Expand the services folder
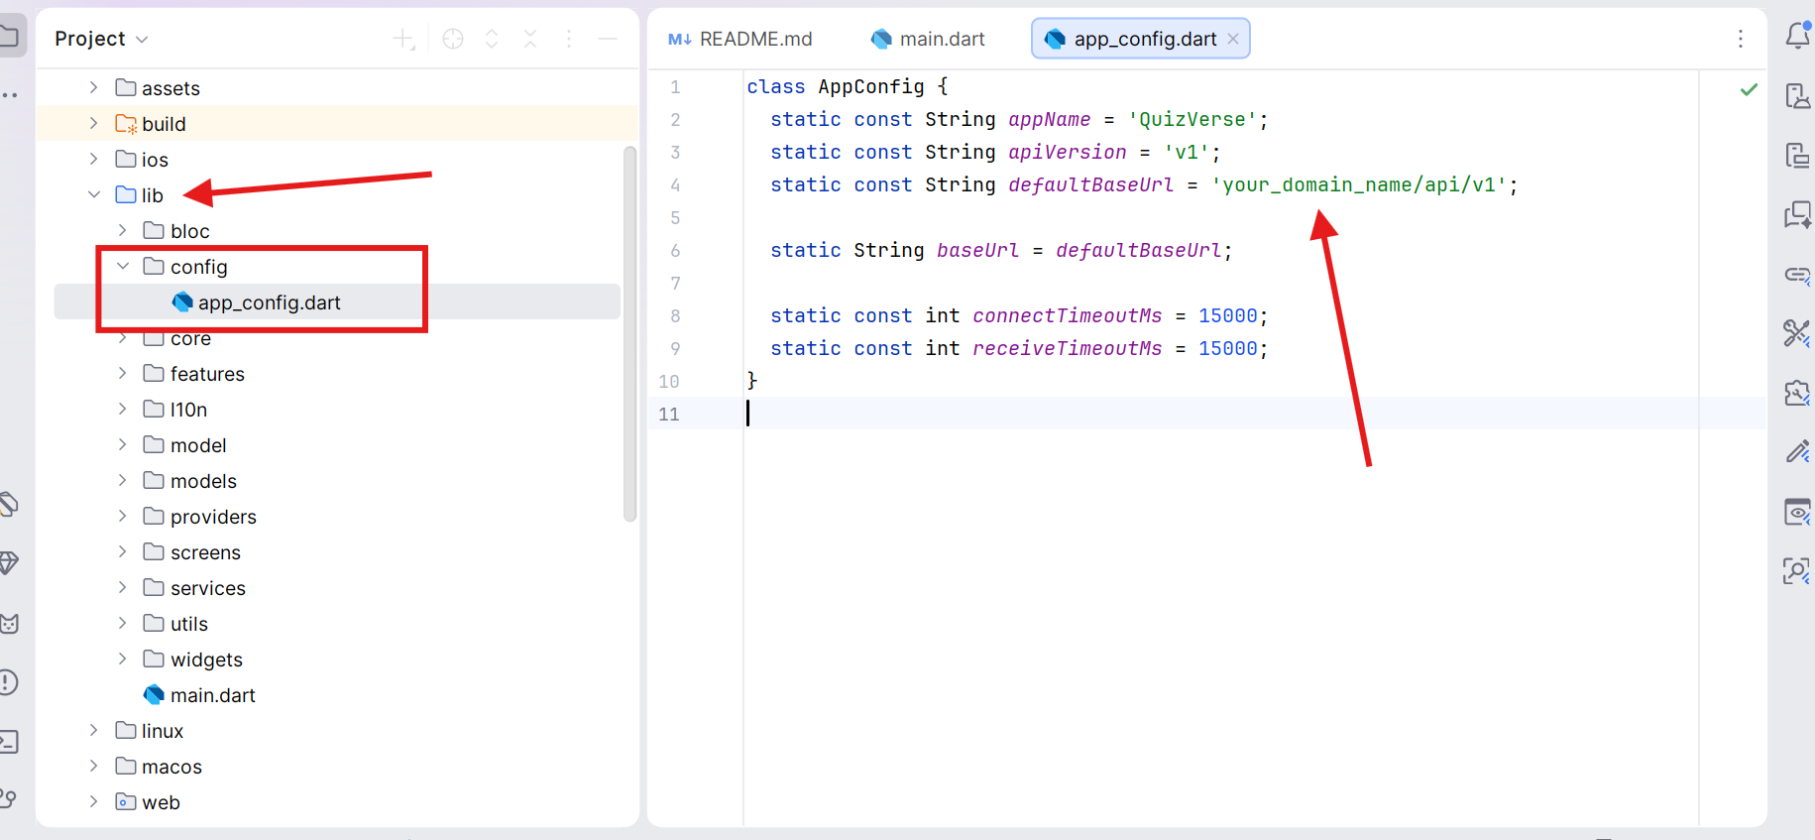Image resolution: width=1815 pixels, height=840 pixels. tap(123, 587)
